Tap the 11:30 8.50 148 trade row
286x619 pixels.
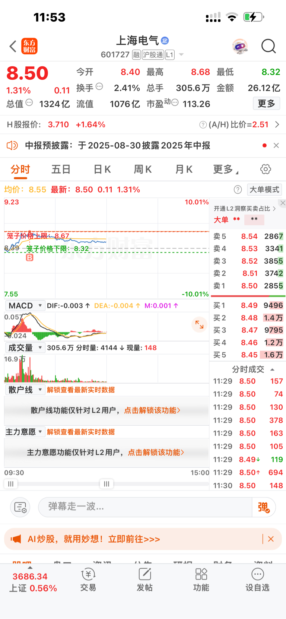(248, 486)
